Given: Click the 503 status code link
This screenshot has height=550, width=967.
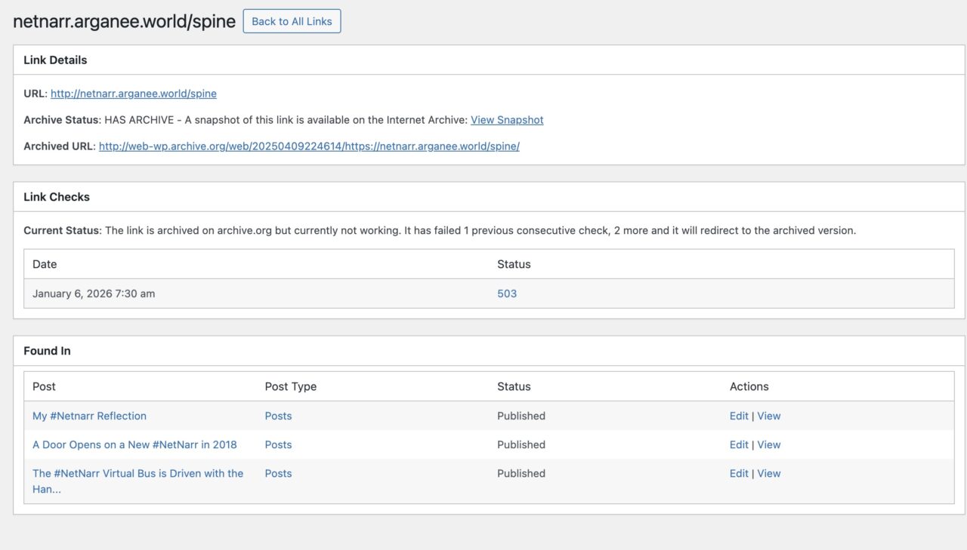Looking at the screenshot, I should click(x=507, y=293).
